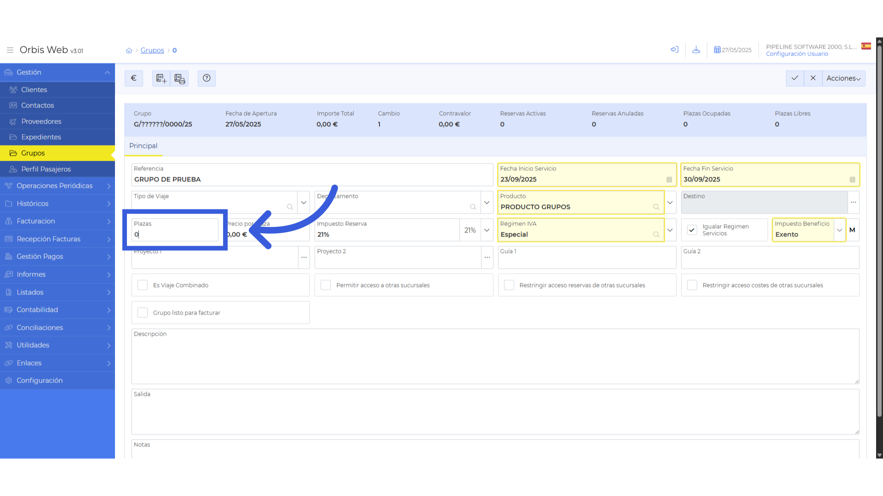
Task: Search icon in Producto field
Action: [656, 207]
